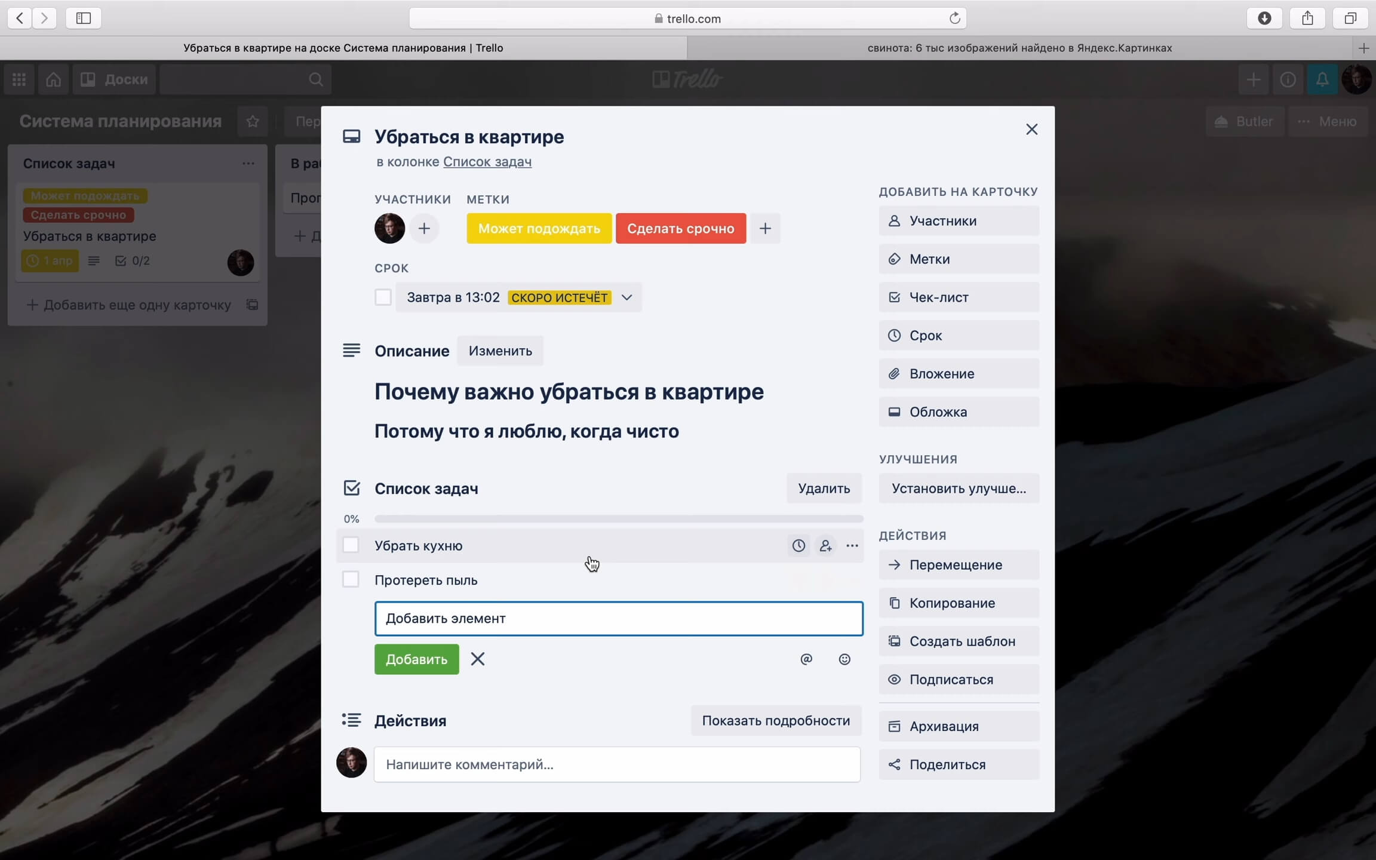The height and width of the screenshot is (860, 1376).
Task: Click yellow Может подождать label
Action: coord(539,228)
